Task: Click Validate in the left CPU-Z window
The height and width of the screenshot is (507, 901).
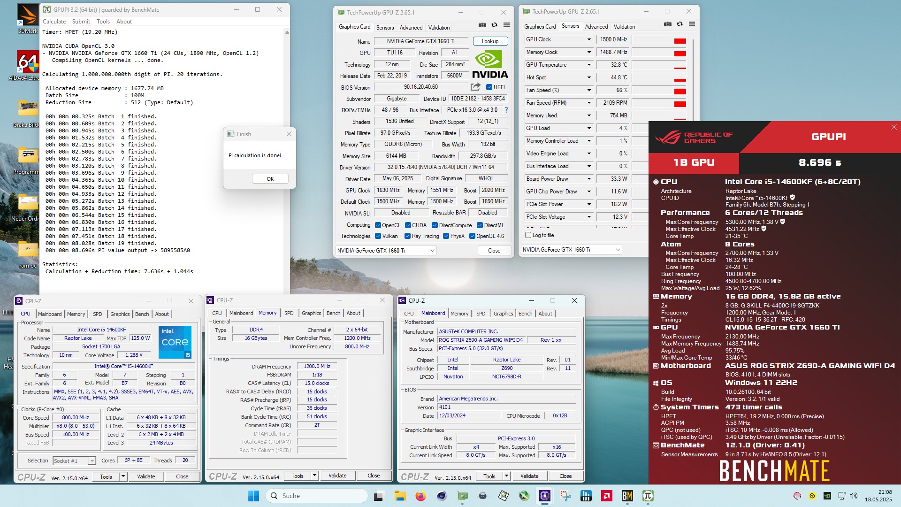Action: tap(146, 476)
